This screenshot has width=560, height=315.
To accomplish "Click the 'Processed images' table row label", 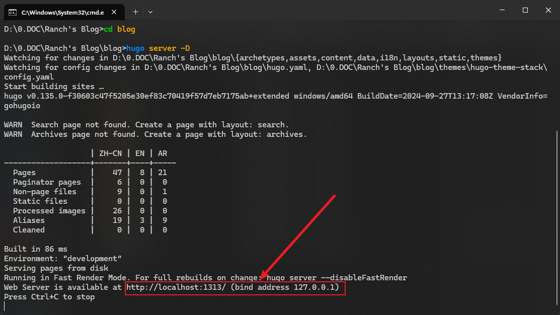I will [x=49, y=211].
